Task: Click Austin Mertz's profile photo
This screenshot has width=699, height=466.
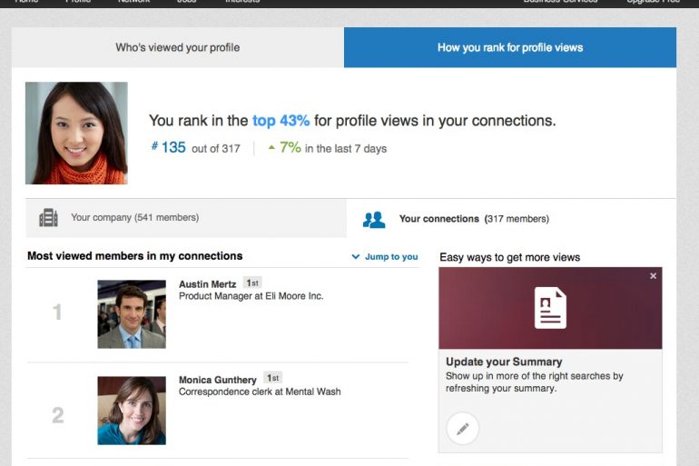Action: pos(132,314)
